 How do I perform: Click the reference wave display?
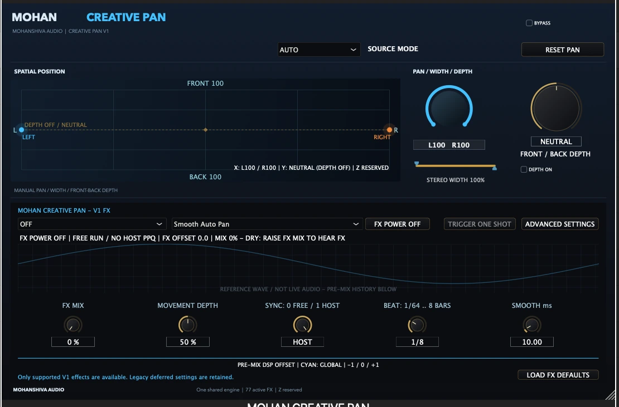point(308,268)
